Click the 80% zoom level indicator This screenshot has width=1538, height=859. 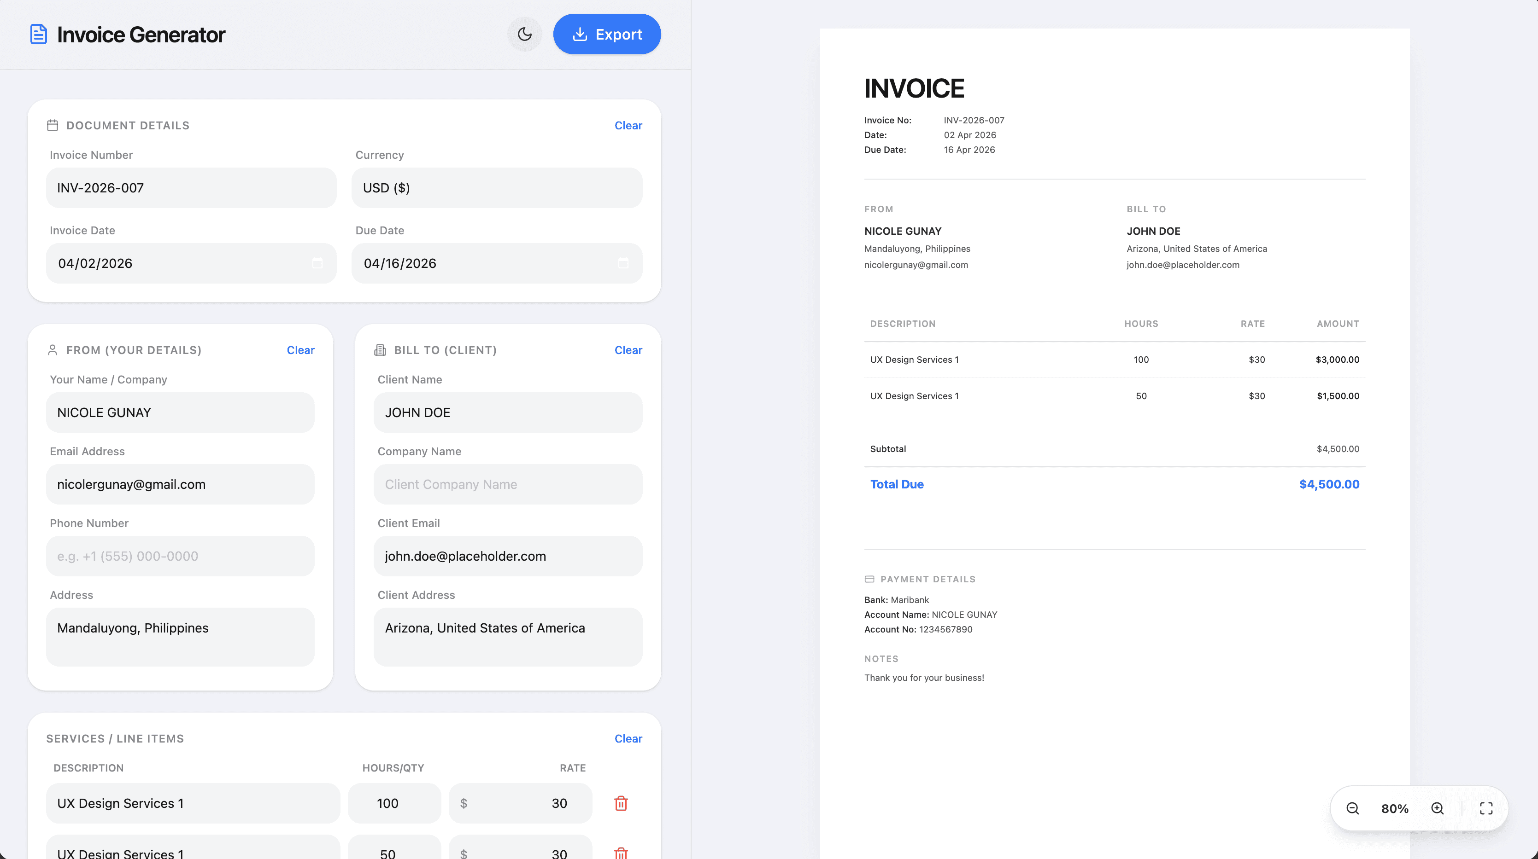click(x=1395, y=808)
